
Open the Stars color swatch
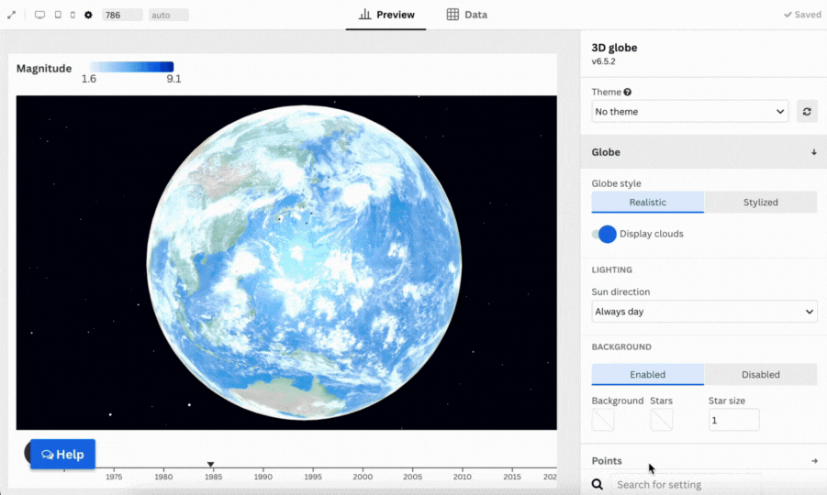coord(661,420)
